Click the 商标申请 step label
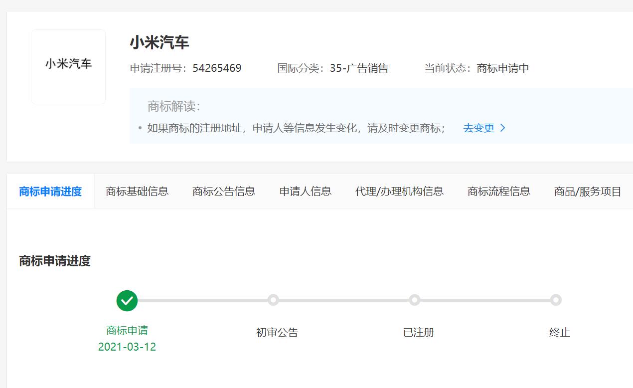This screenshot has height=388, width=633. (x=127, y=331)
